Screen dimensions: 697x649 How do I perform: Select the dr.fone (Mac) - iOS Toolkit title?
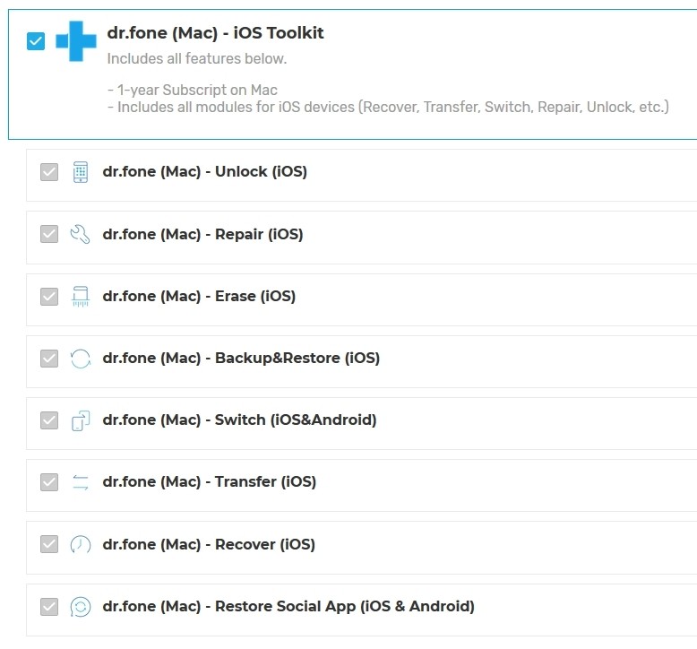click(x=215, y=33)
